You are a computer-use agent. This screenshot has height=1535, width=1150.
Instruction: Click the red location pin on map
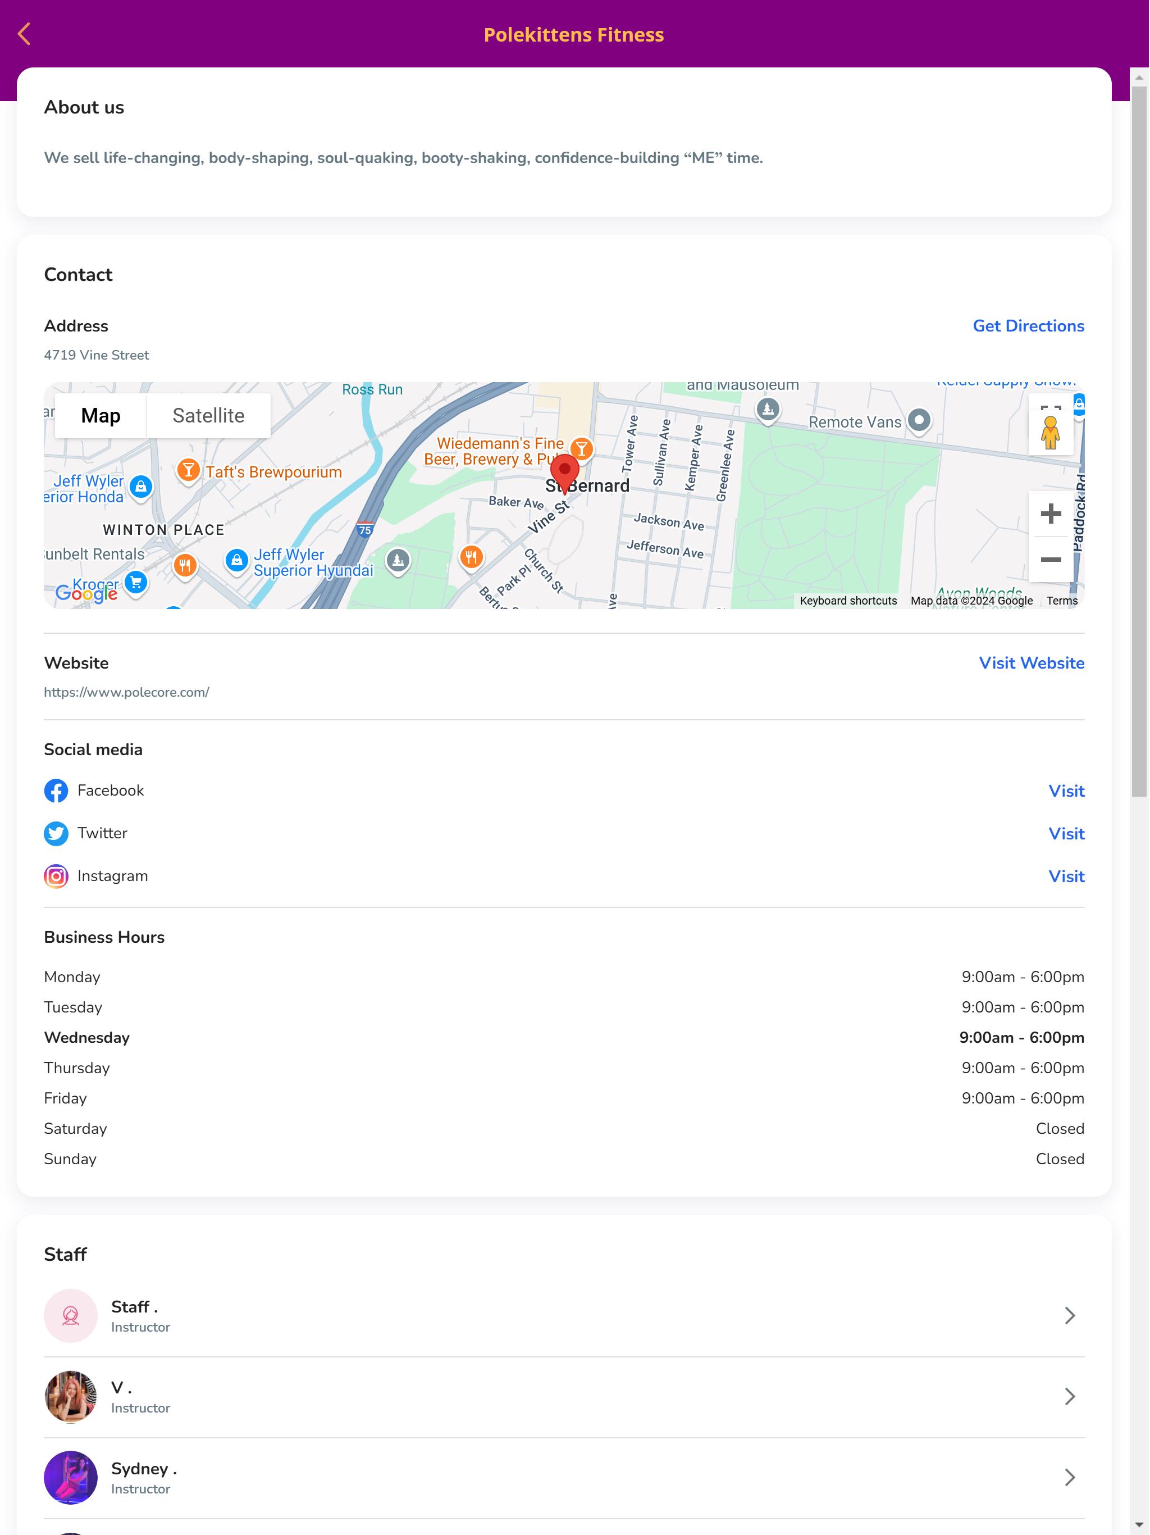(x=564, y=474)
